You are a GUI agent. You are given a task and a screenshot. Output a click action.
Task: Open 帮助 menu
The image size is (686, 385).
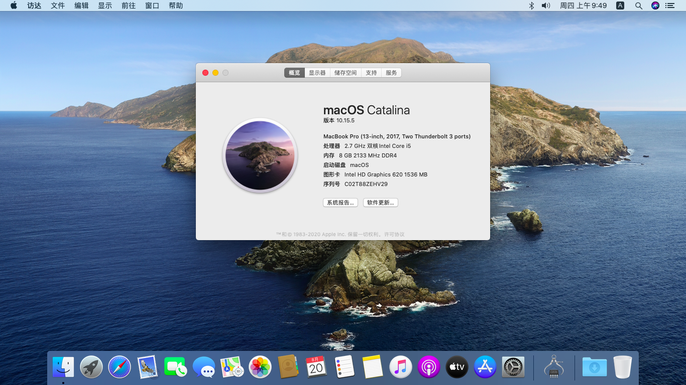[176, 6]
